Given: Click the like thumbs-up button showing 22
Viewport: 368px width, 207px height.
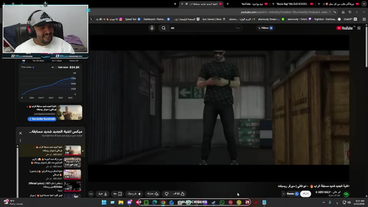Looking at the screenshot, I should [179, 194].
